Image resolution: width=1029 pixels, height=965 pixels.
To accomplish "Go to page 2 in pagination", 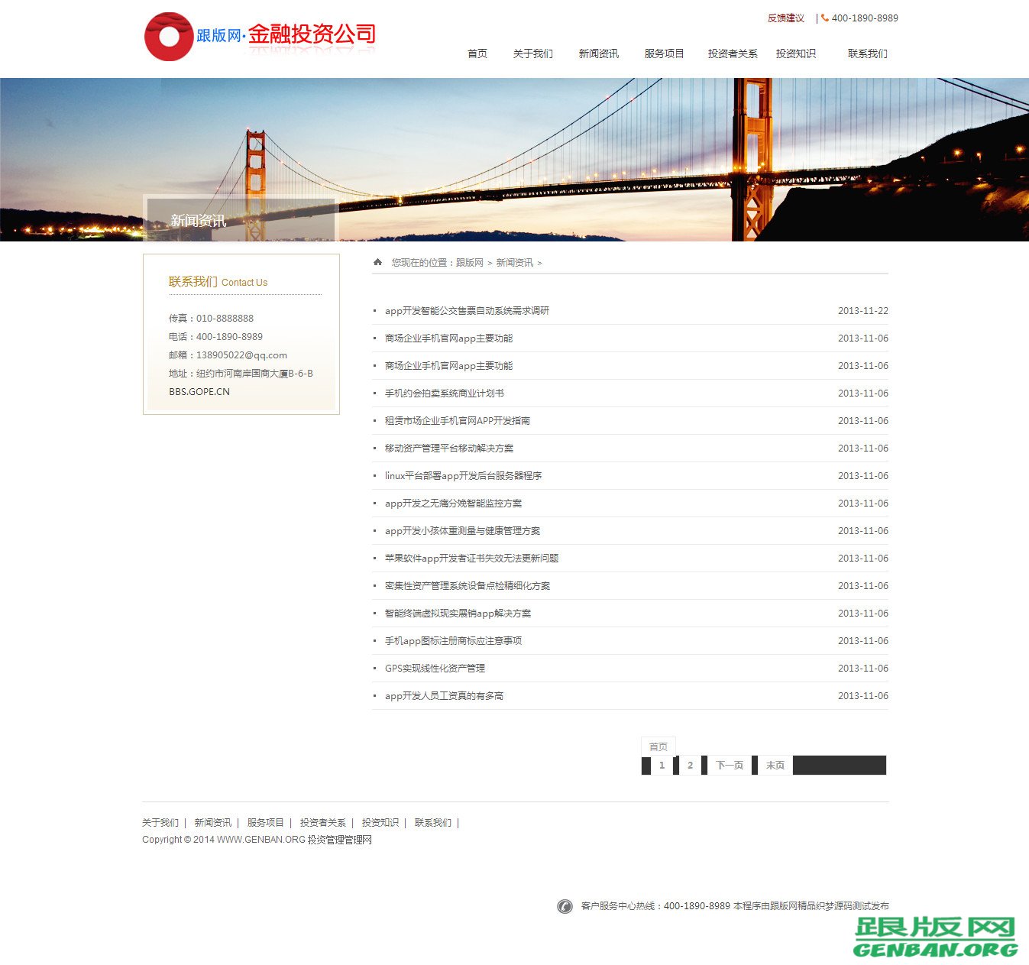I will (x=690, y=765).
